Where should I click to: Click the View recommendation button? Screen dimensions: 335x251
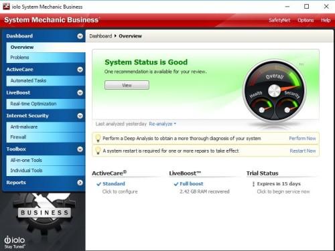pyautogui.click(x=127, y=85)
